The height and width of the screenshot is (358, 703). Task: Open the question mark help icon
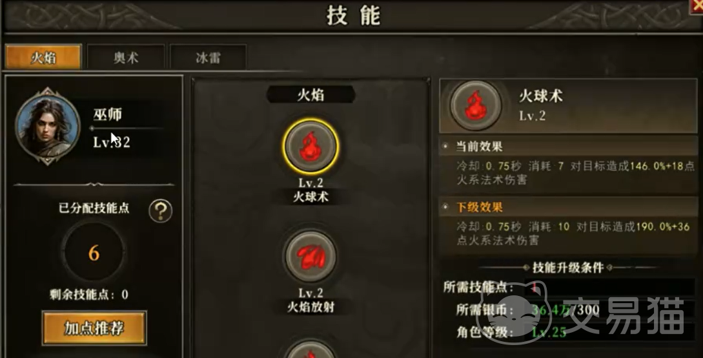pyautogui.click(x=161, y=211)
